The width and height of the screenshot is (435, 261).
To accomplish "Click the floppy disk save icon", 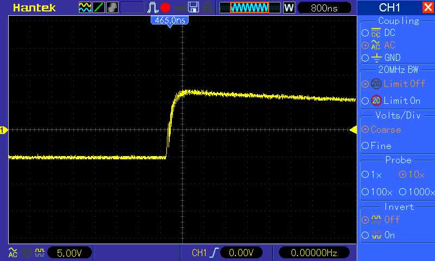I will 194,8.
